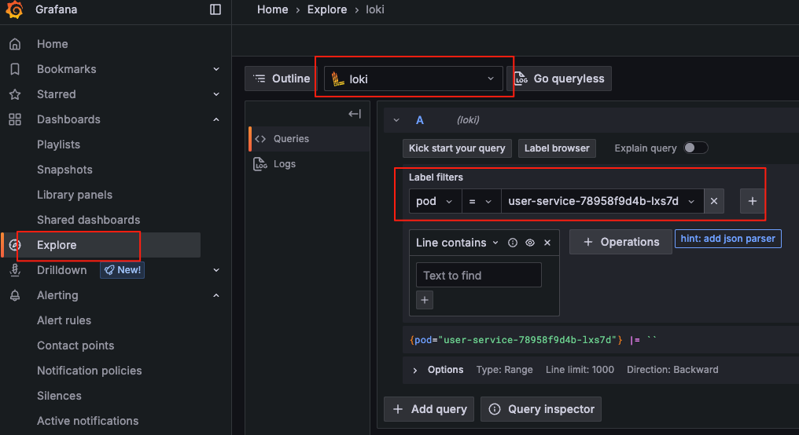Open the Bookmarks sidebar item
This screenshot has width=799, height=435.
coord(66,69)
